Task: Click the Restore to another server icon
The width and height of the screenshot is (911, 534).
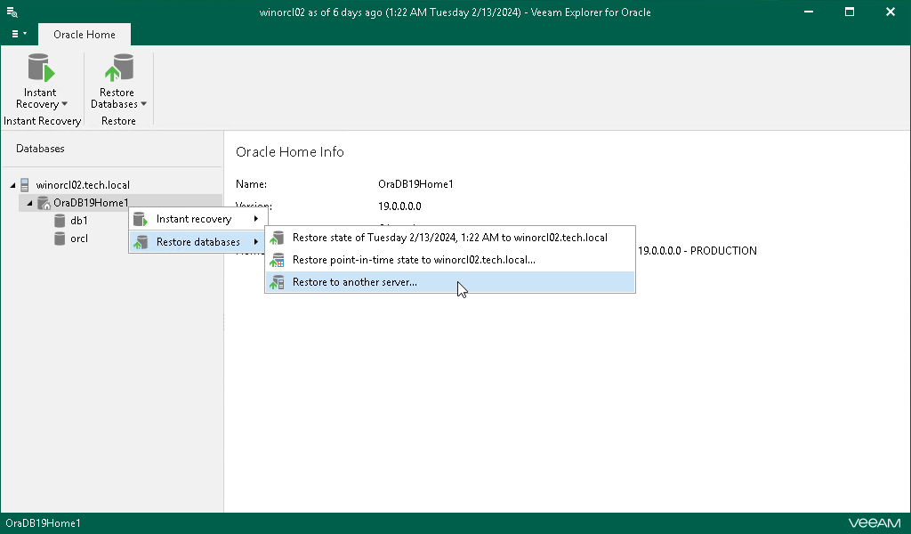Action: (x=278, y=283)
